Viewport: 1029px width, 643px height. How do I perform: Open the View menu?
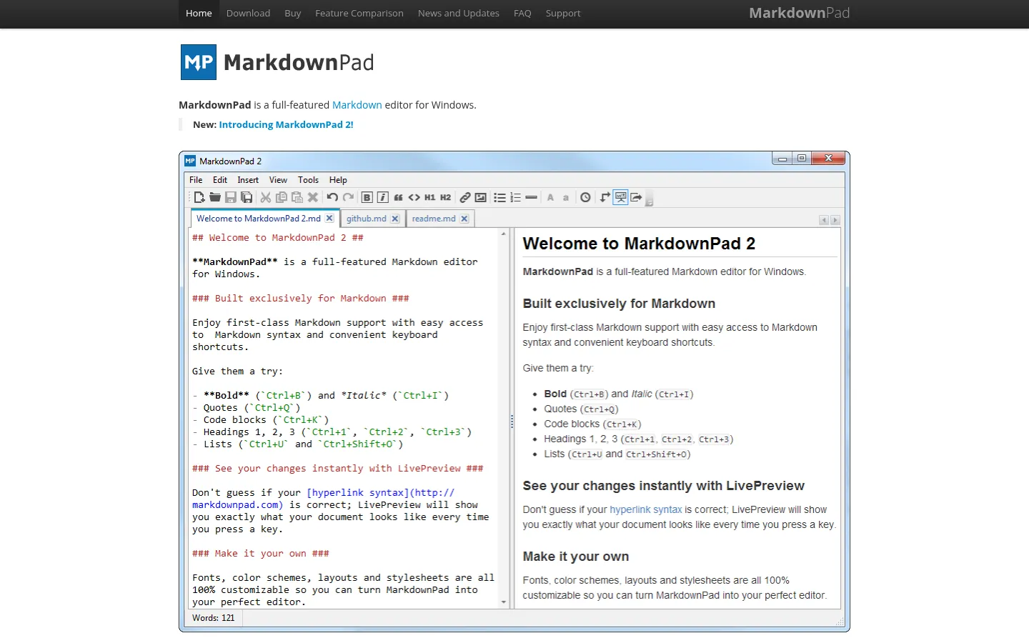pos(278,180)
